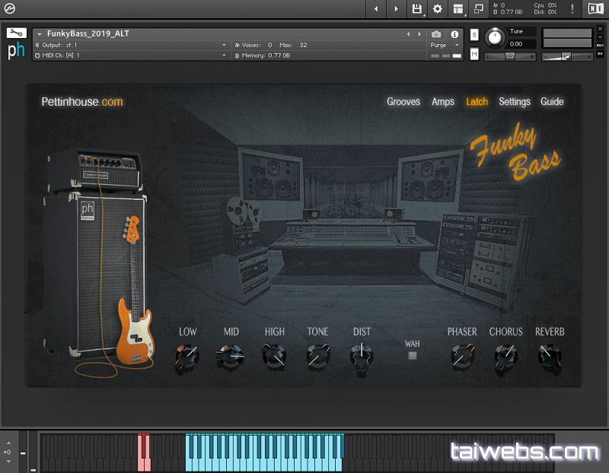The height and width of the screenshot is (473, 609).
Task: Click the REVERB knob
Action: coord(549,355)
